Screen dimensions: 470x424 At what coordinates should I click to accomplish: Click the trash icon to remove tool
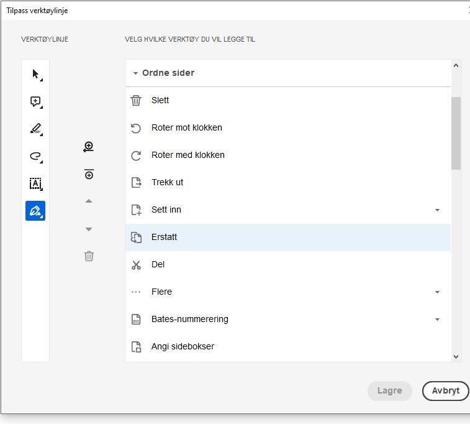coord(89,256)
